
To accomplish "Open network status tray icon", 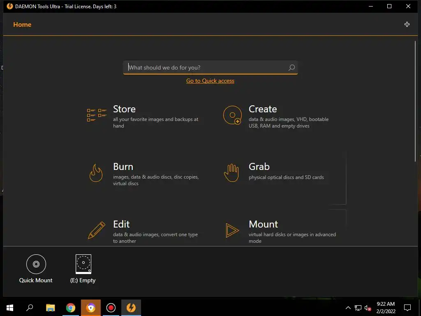I will [358, 308].
